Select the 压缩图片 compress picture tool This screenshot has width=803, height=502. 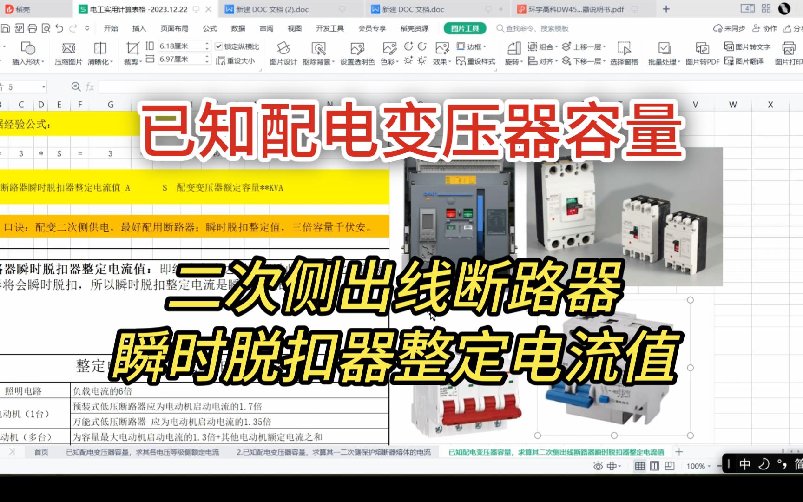(x=68, y=53)
